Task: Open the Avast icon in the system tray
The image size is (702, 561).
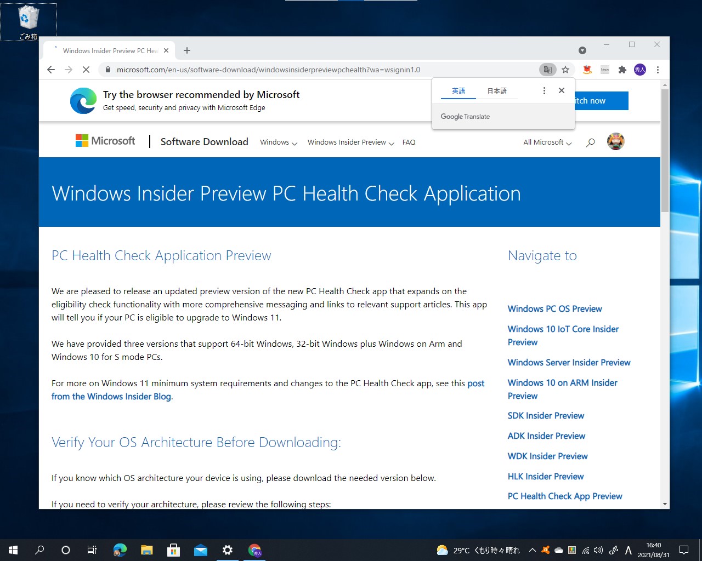Action: click(545, 549)
